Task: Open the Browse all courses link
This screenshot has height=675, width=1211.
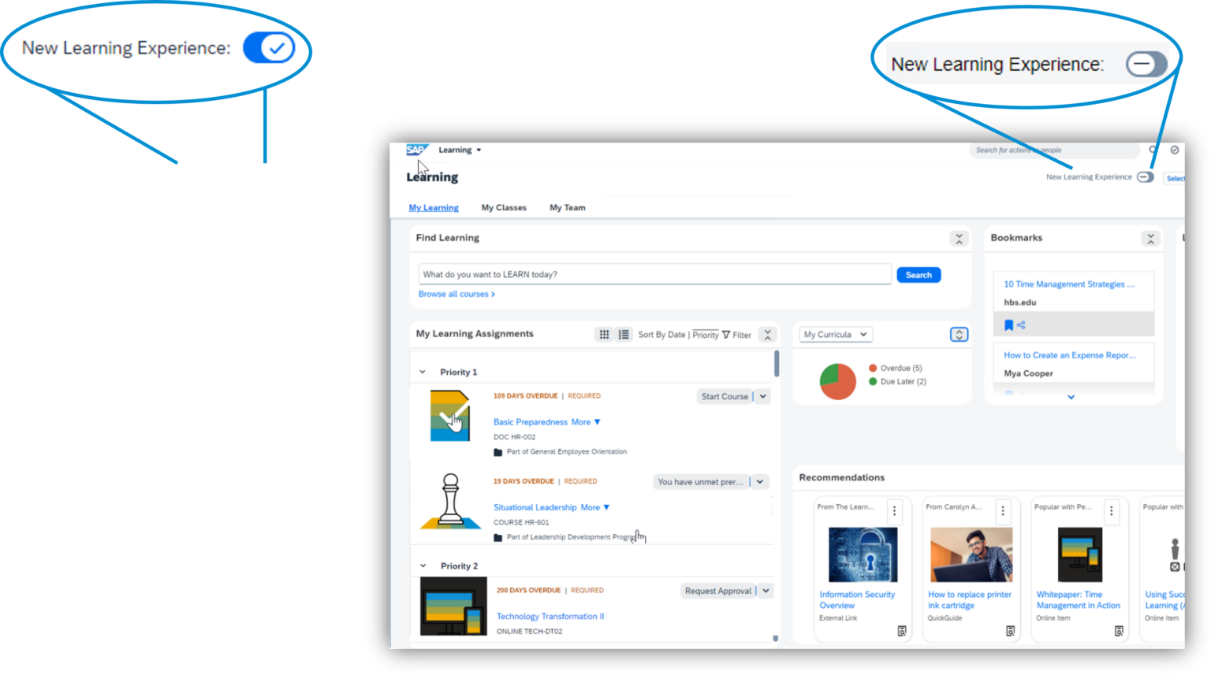Action: click(x=456, y=294)
